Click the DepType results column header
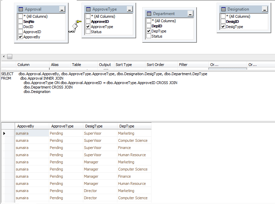The width and height of the screenshot is (275, 204). 134,126
